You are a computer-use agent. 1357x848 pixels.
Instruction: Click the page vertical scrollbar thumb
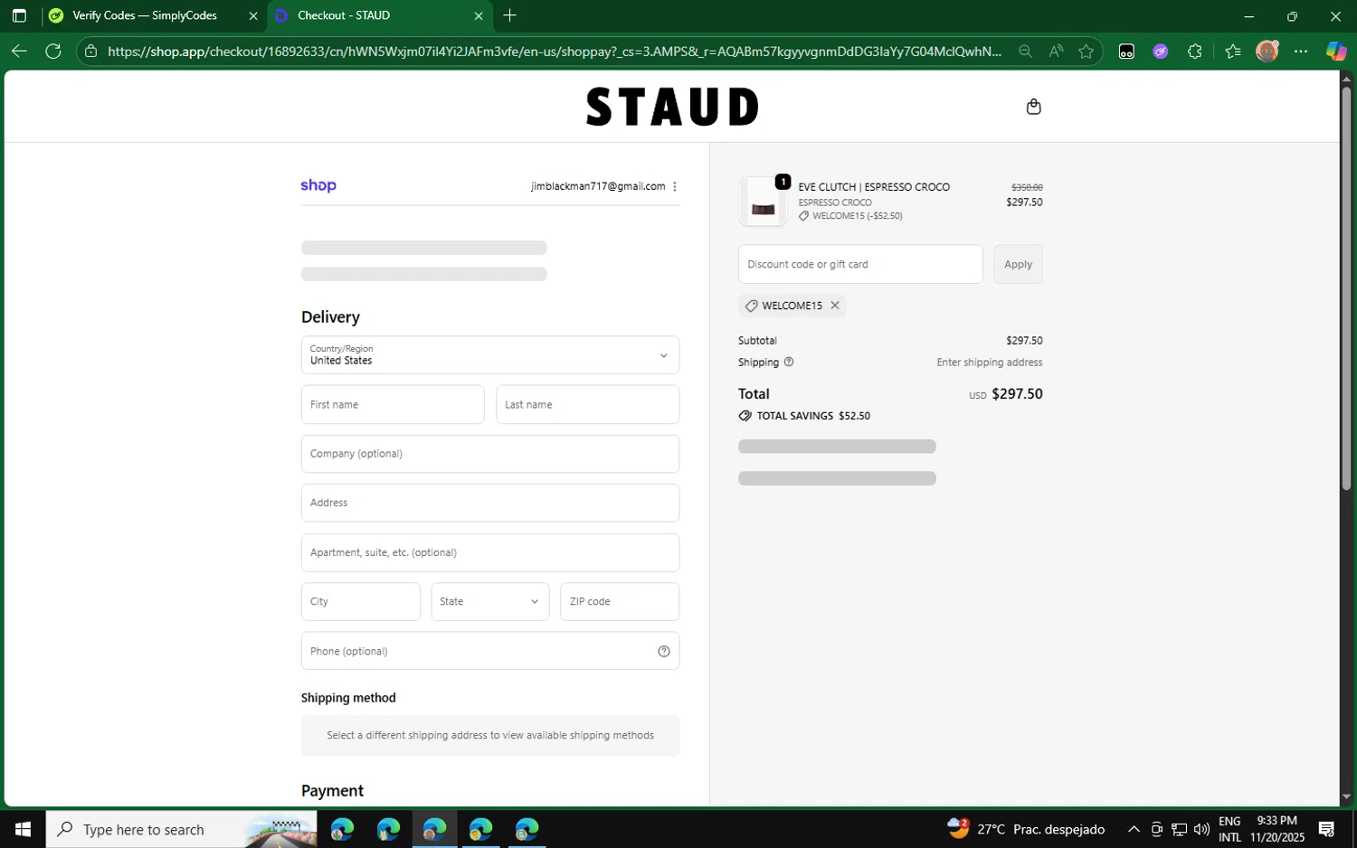click(x=1346, y=289)
